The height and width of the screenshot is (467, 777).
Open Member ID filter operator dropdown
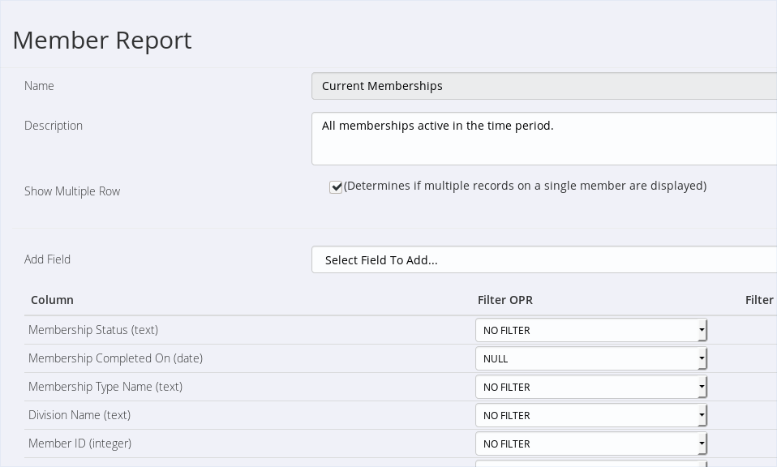591,443
